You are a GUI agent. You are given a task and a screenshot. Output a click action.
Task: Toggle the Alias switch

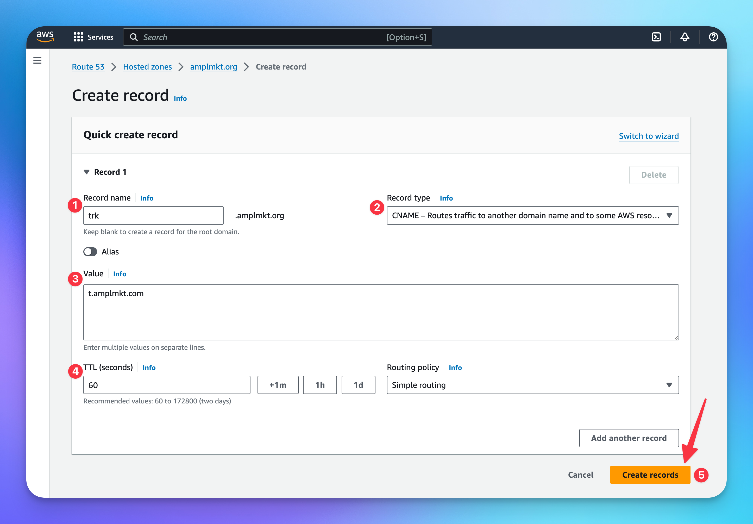coord(90,252)
